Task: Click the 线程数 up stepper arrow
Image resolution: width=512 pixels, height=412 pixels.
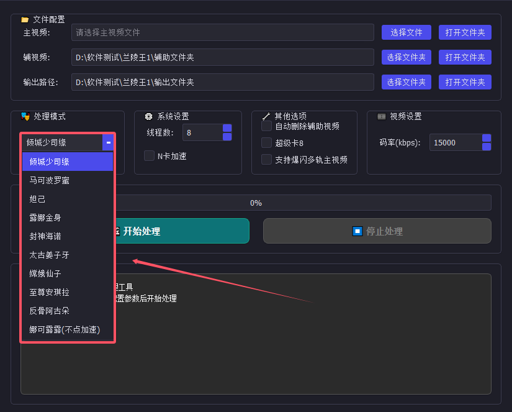Action: pos(228,129)
